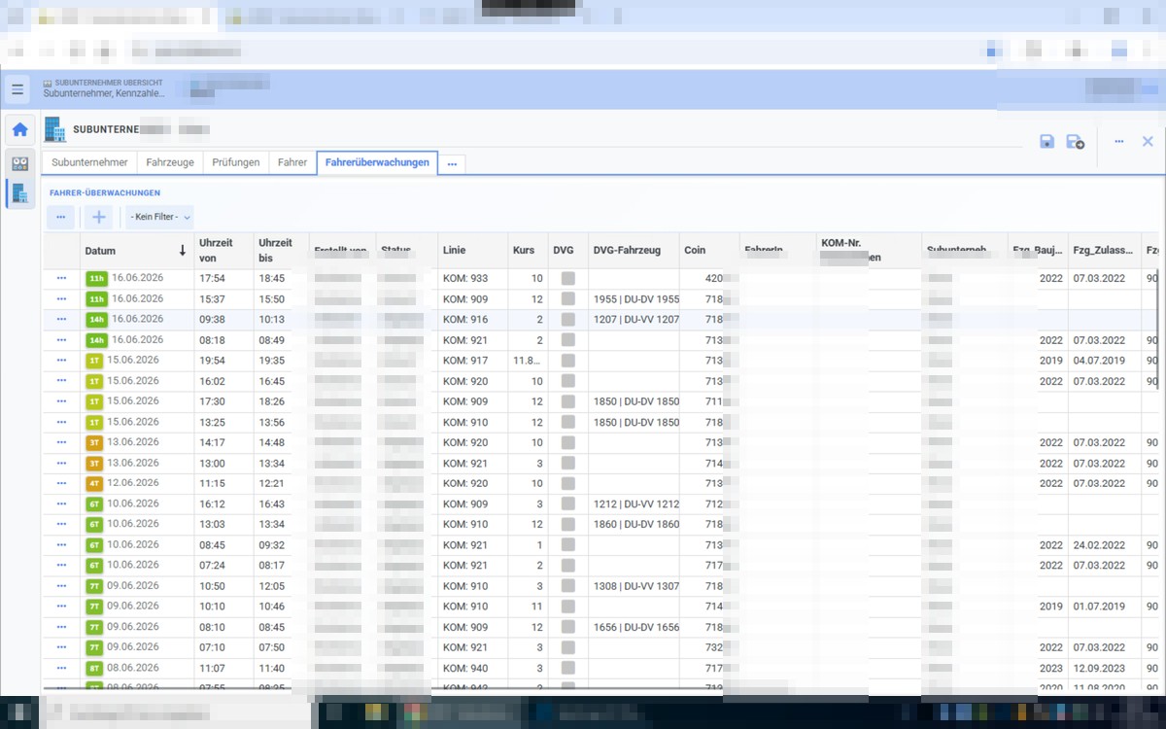Open row menu for the 16:02 entry
The width and height of the screenshot is (1166, 729).
(61, 381)
